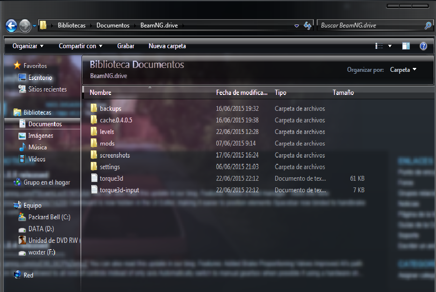436x292 pixels.
Task: Open the Unidad de DVD RW drive
Action: click(x=54, y=240)
